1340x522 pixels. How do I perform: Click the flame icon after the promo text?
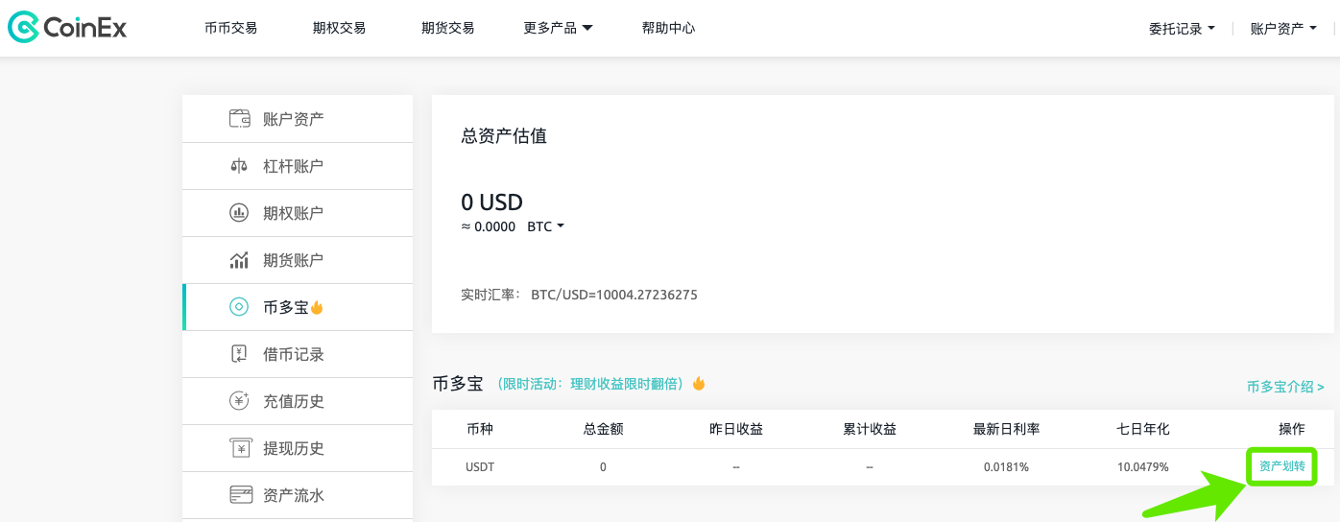(699, 383)
